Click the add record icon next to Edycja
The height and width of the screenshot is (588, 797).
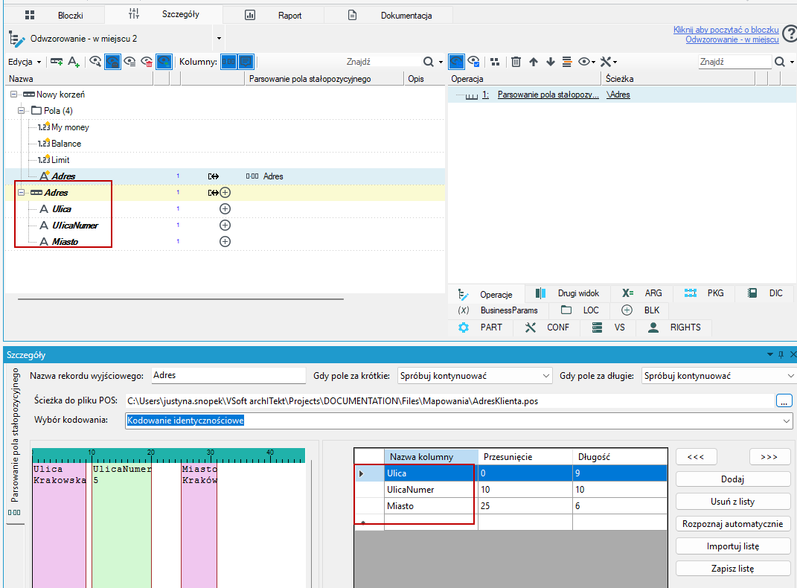(x=56, y=62)
